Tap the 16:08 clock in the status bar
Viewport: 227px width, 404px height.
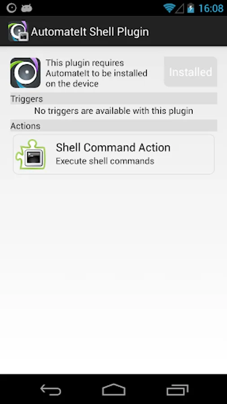[211, 9]
